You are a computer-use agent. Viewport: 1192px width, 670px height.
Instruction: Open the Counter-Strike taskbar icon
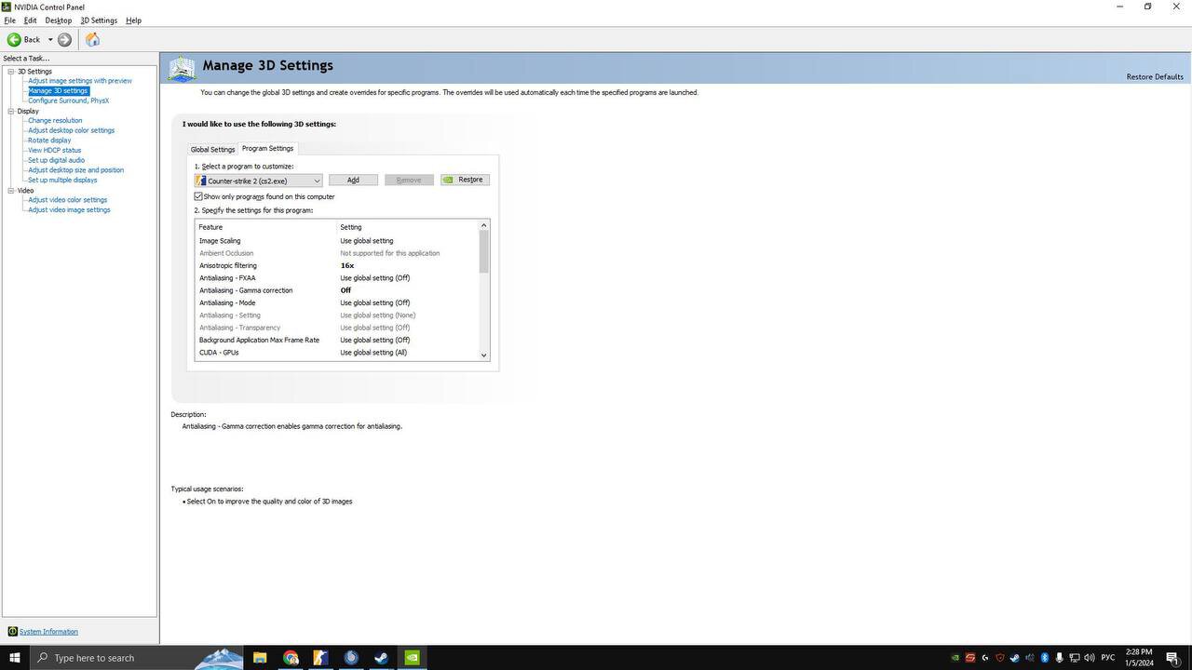tap(320, 658)
